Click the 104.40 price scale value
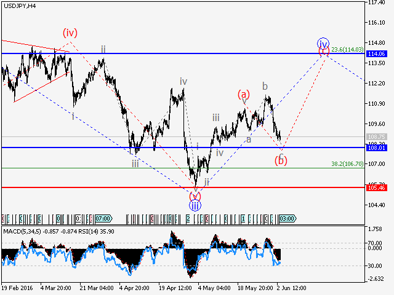Screen dimensions: 394x295 click(376, 205)
